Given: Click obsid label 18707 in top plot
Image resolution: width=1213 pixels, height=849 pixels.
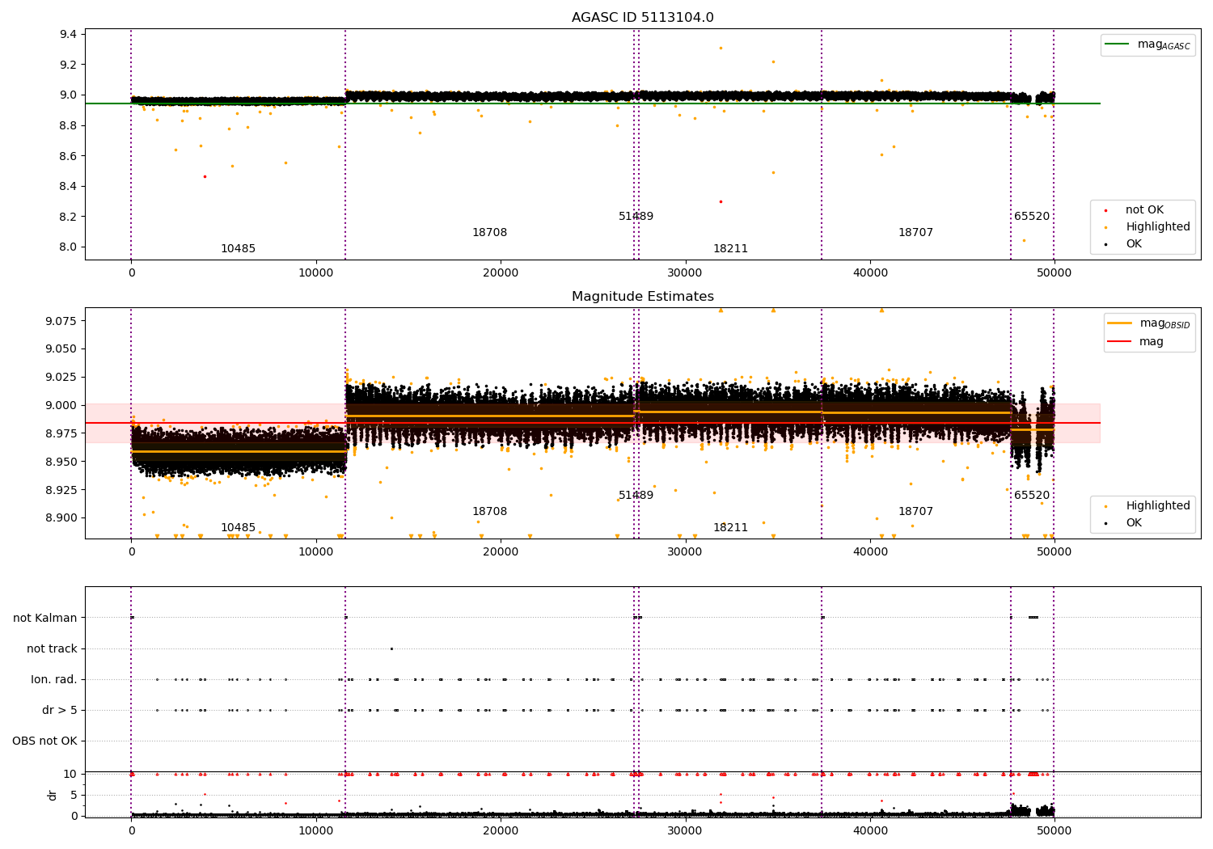Looking at the screenshot, I should tap(915, 233).
